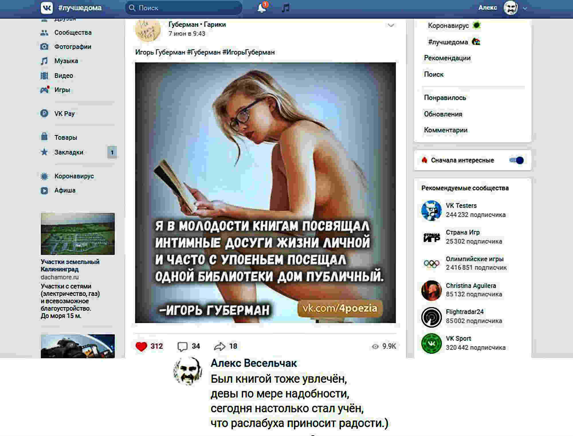573x436 pixels.
Task: Select Понравилось in the feed menu
Action: click(445, 98)
